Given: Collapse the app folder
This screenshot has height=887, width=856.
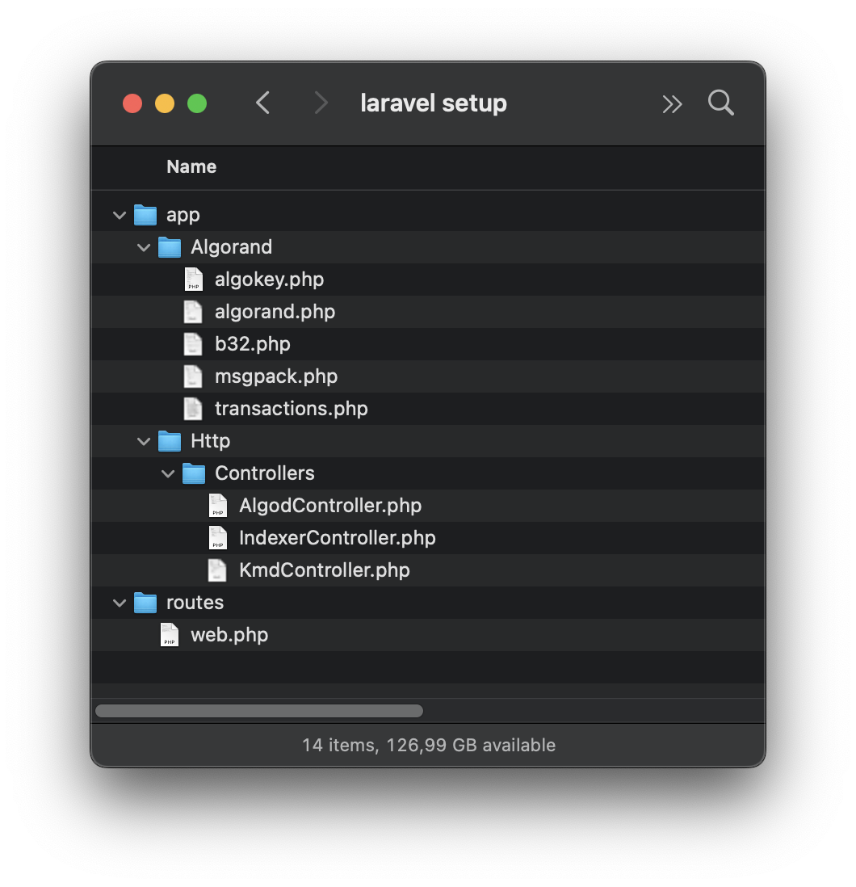Looking at the screenshot, I should tap(120, 216).
